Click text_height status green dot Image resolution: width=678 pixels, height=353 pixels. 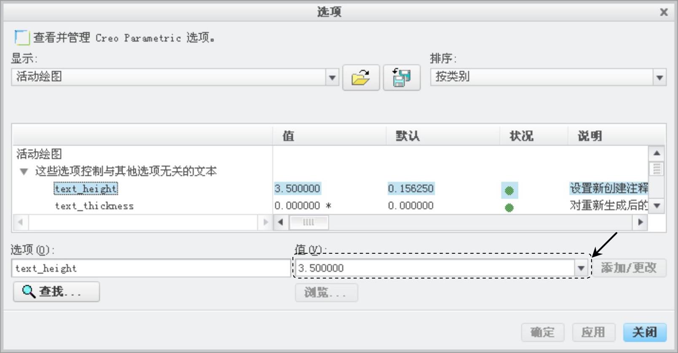coord(509,191)
